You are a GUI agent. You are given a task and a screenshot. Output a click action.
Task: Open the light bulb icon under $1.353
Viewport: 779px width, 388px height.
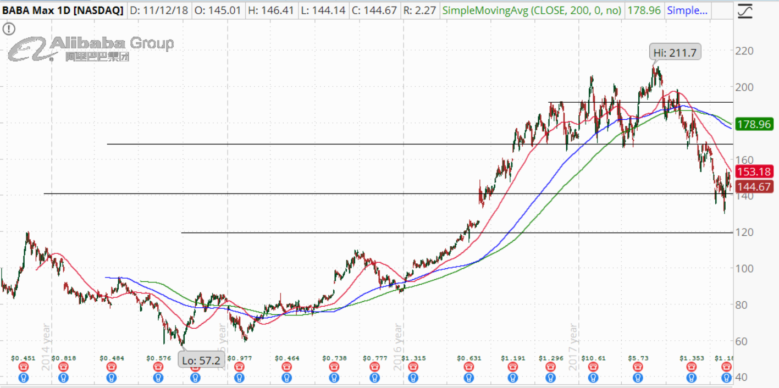(692, 378)
